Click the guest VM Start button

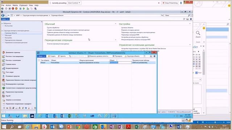pos(3,116)
